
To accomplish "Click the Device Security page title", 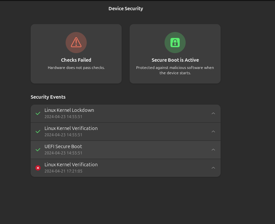I will (126, 9).
